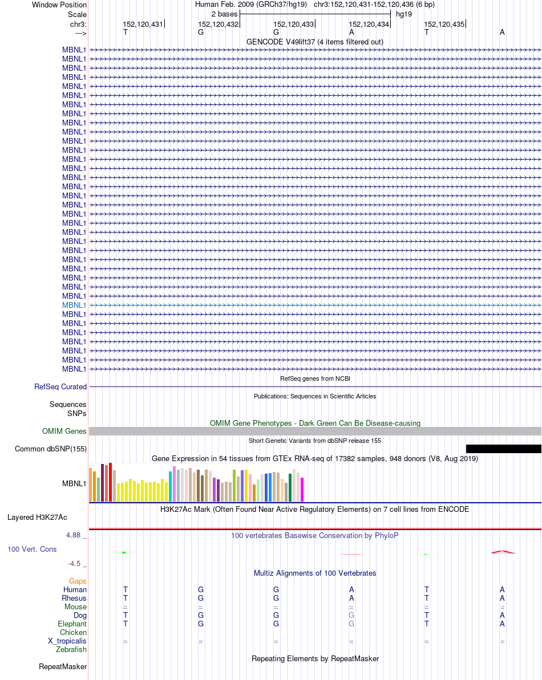Click the green OMIM Genes label

(64, 431)
